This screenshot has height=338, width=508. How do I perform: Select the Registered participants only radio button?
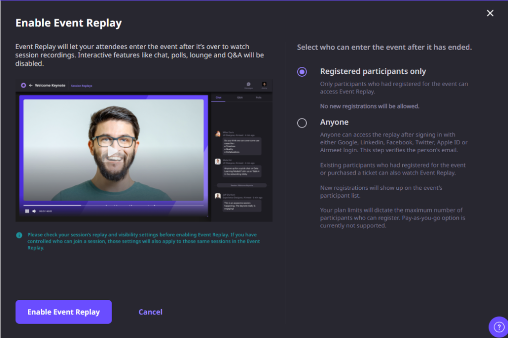[302, 72]
